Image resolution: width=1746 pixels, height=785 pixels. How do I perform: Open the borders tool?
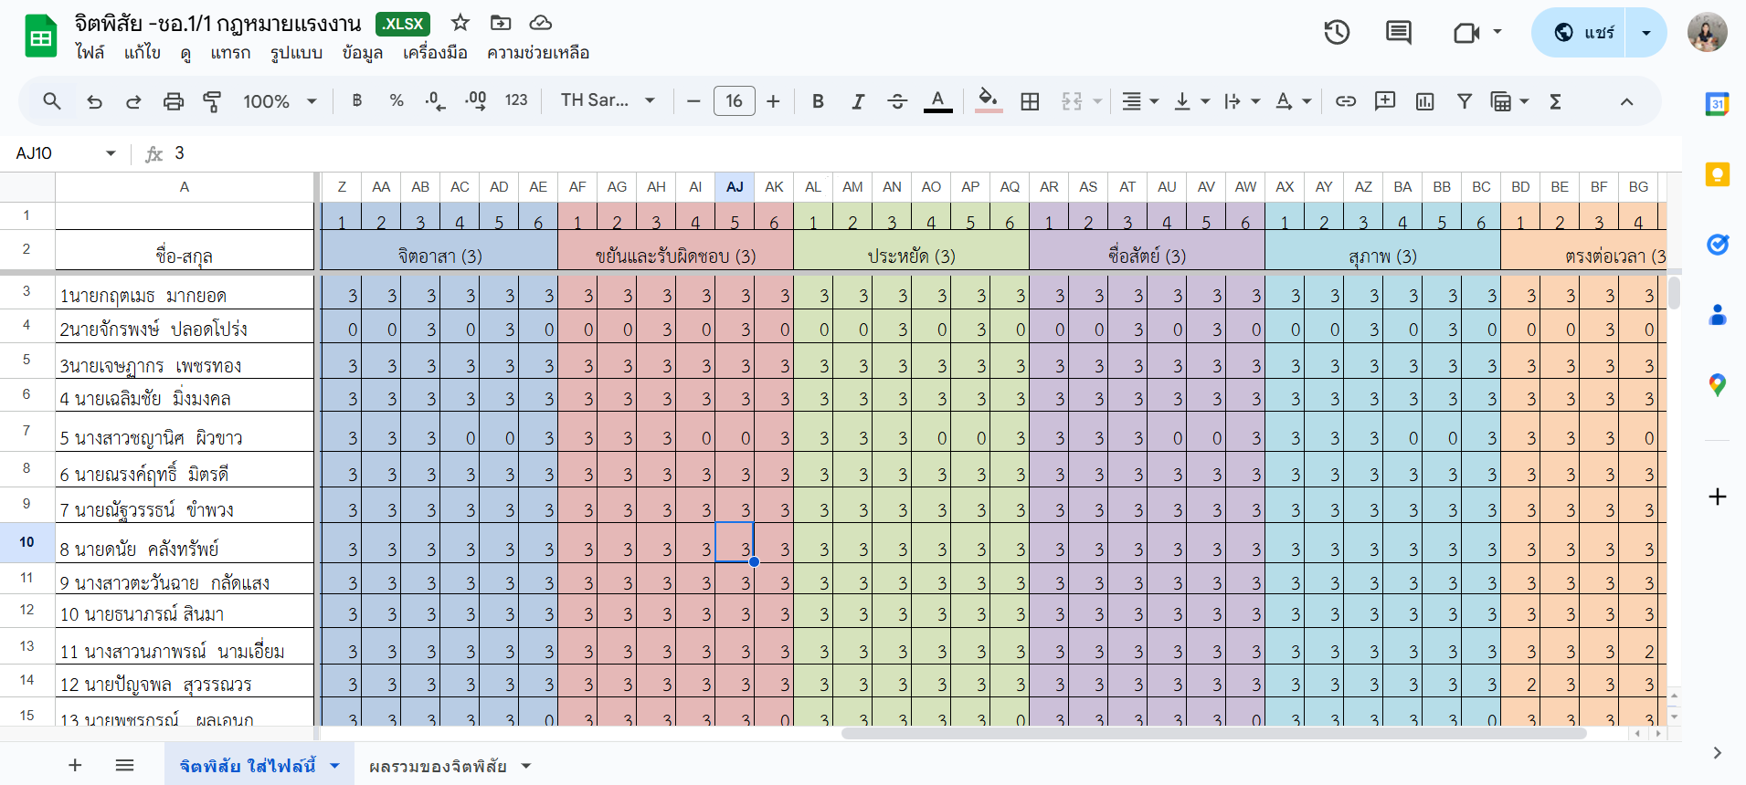[1030, 101]
